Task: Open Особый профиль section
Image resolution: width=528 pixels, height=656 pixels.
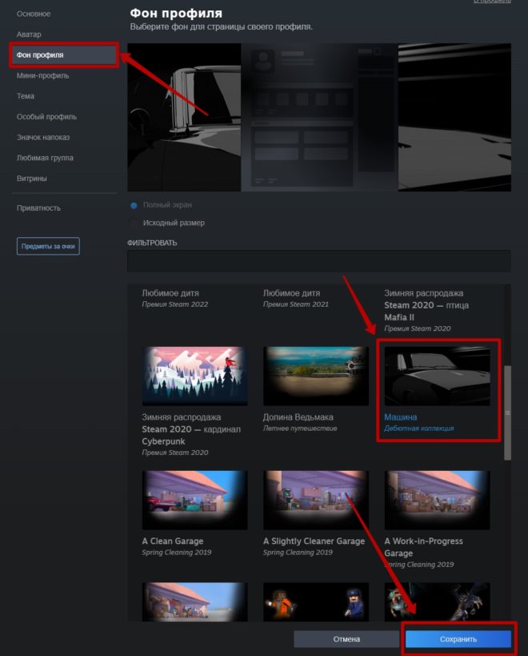Action: click(x=46, y=117)
